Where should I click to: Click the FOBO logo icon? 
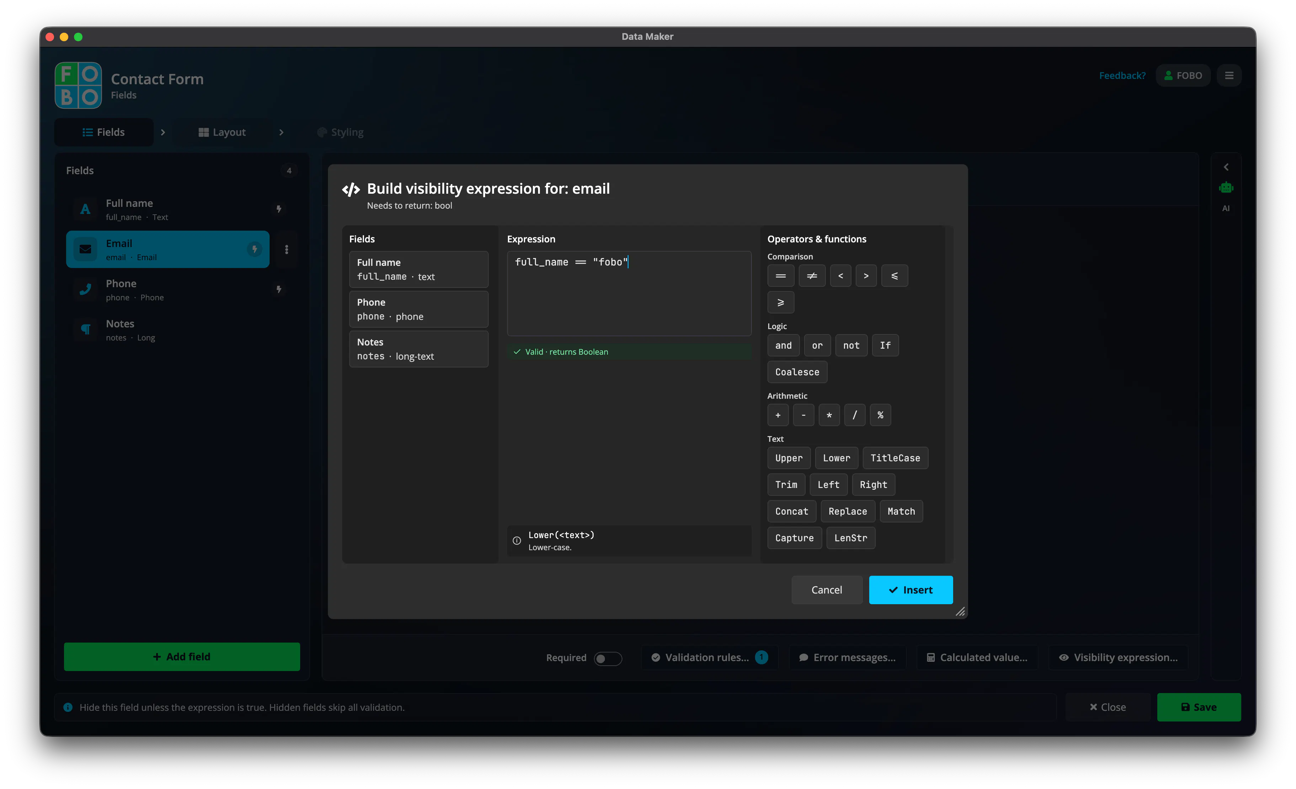(78, 85)
